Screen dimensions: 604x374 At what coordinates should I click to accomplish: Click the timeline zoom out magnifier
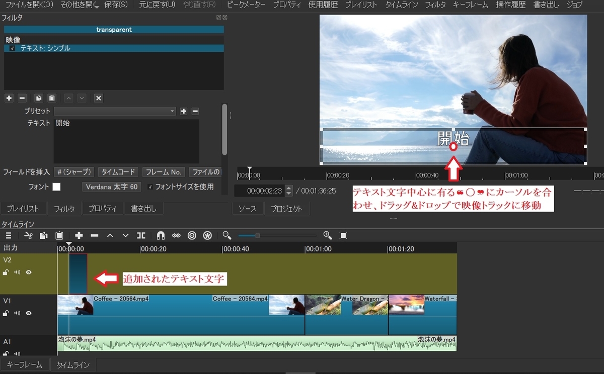coord(227,235)
